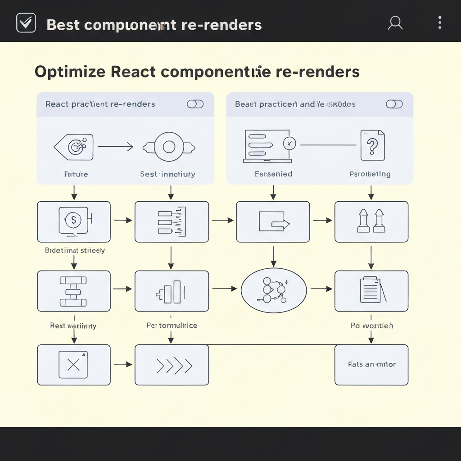Screen dimensions: 461x461
Task: Open the three-dot overflow menu
Action: click(439, 23)
